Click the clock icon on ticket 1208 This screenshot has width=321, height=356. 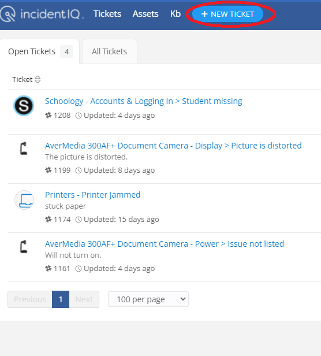click(x=79, y=116)
